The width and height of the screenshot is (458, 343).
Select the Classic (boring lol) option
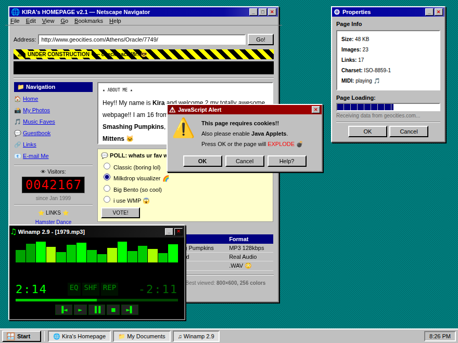[107, 166]
